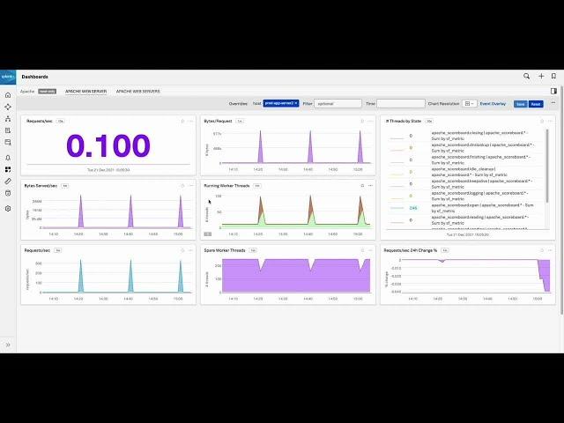This screenshot has width=564, height=423.
Task: Open the Chart Resolution dropdown
Action: pos(470,104)
